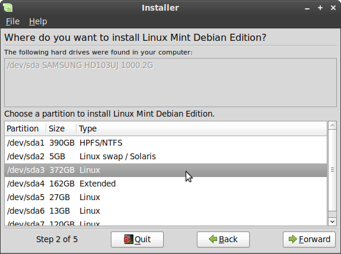Click the green Back arrow icon
The image size is (341, 254).
click(213, 239)
